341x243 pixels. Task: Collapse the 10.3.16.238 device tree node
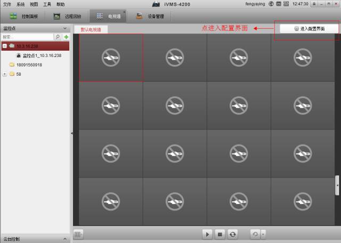(5, 46)
